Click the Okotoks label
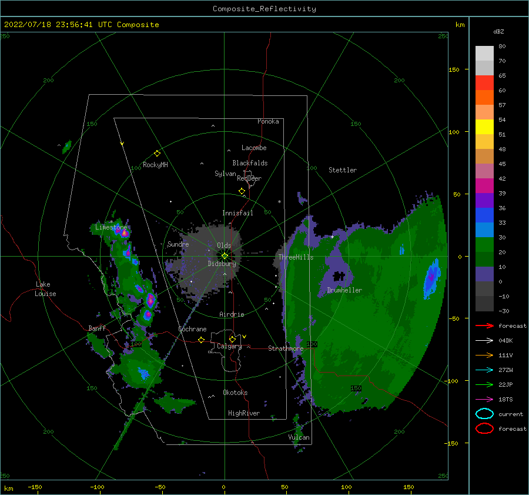 pyautogui.click(x=235, y=393)
